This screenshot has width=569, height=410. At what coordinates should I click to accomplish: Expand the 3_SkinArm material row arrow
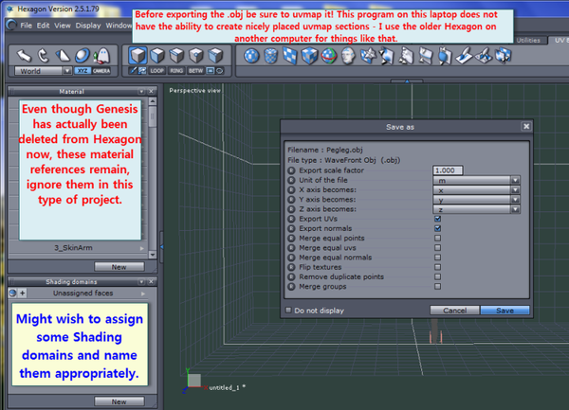tap(142, 248)
